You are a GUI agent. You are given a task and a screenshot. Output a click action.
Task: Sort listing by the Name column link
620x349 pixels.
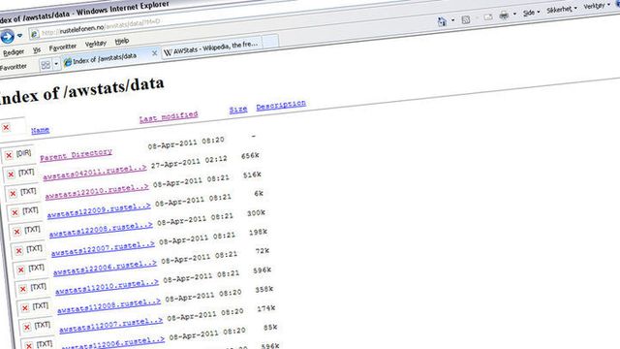41,130
